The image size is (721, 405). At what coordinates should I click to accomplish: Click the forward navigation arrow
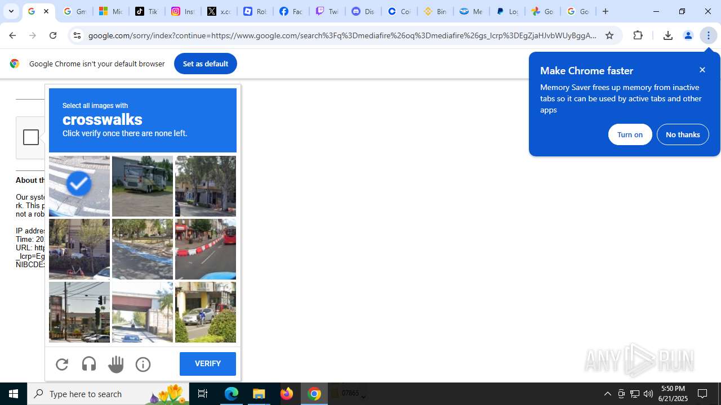33,35
